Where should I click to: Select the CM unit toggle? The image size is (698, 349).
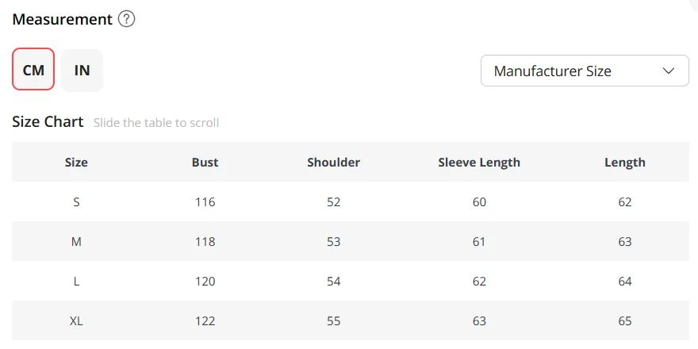click(x=33, y=70)
